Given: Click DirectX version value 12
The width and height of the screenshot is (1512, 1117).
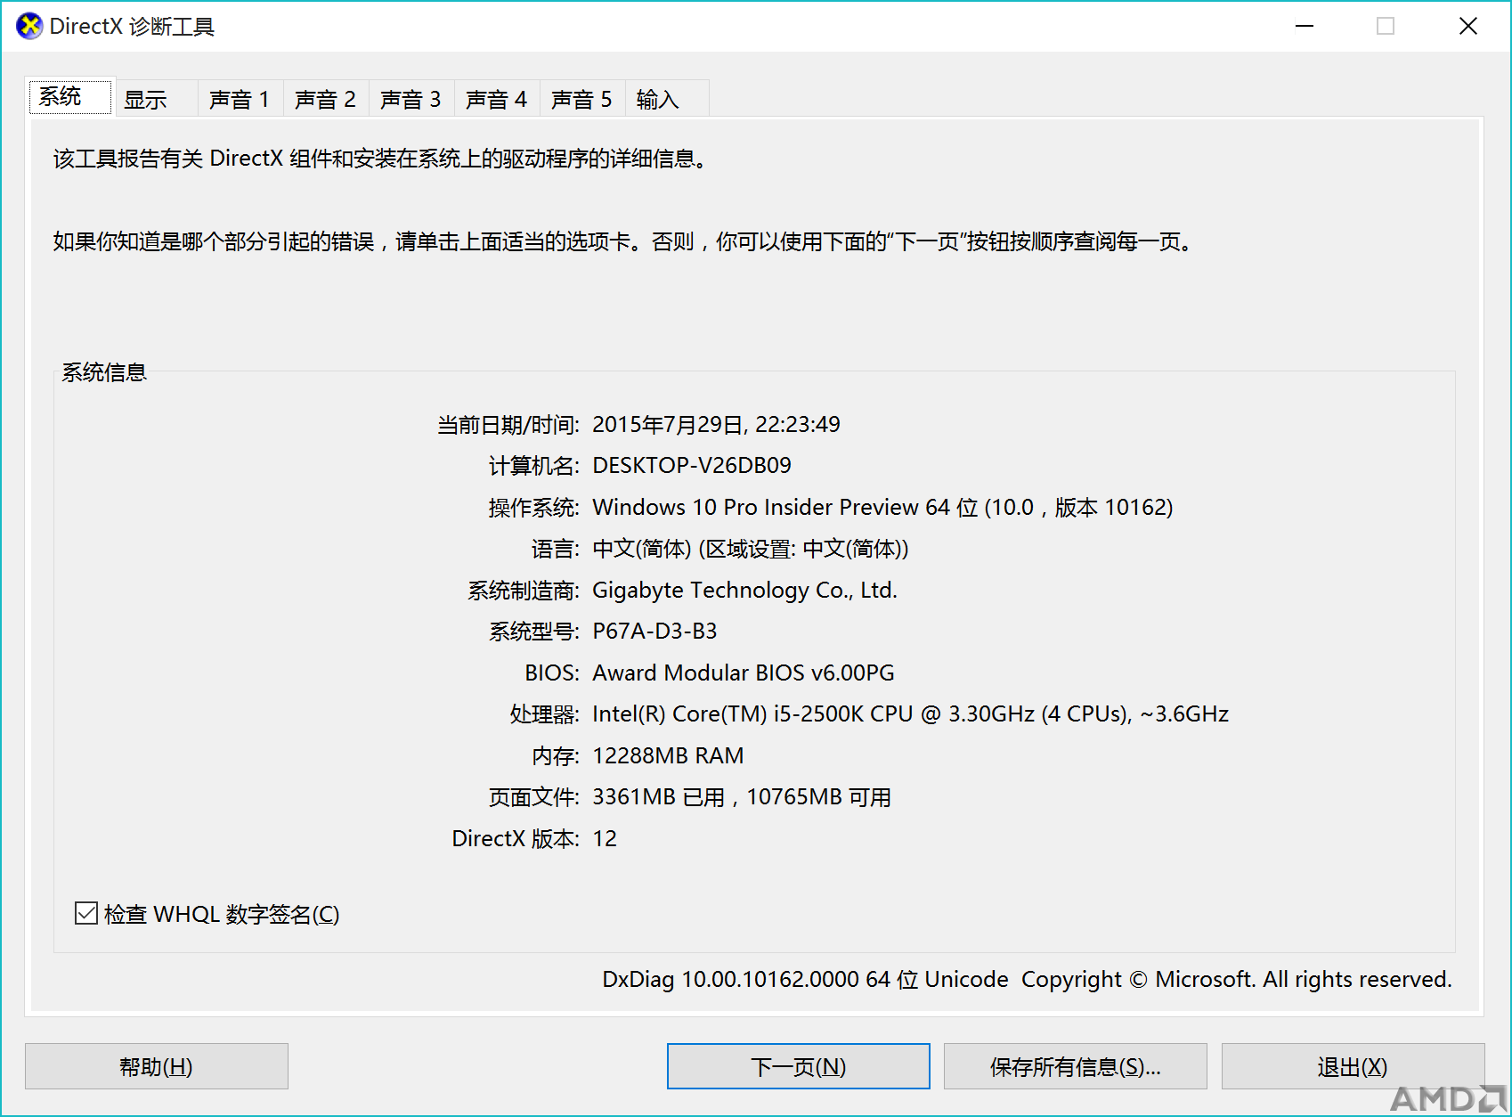Looking at the screenshot, I should (605, 839).
